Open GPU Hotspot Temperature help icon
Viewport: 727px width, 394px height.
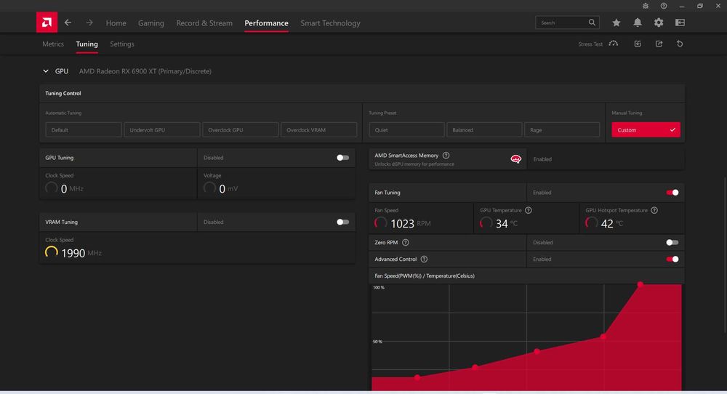tap(654, 210)
